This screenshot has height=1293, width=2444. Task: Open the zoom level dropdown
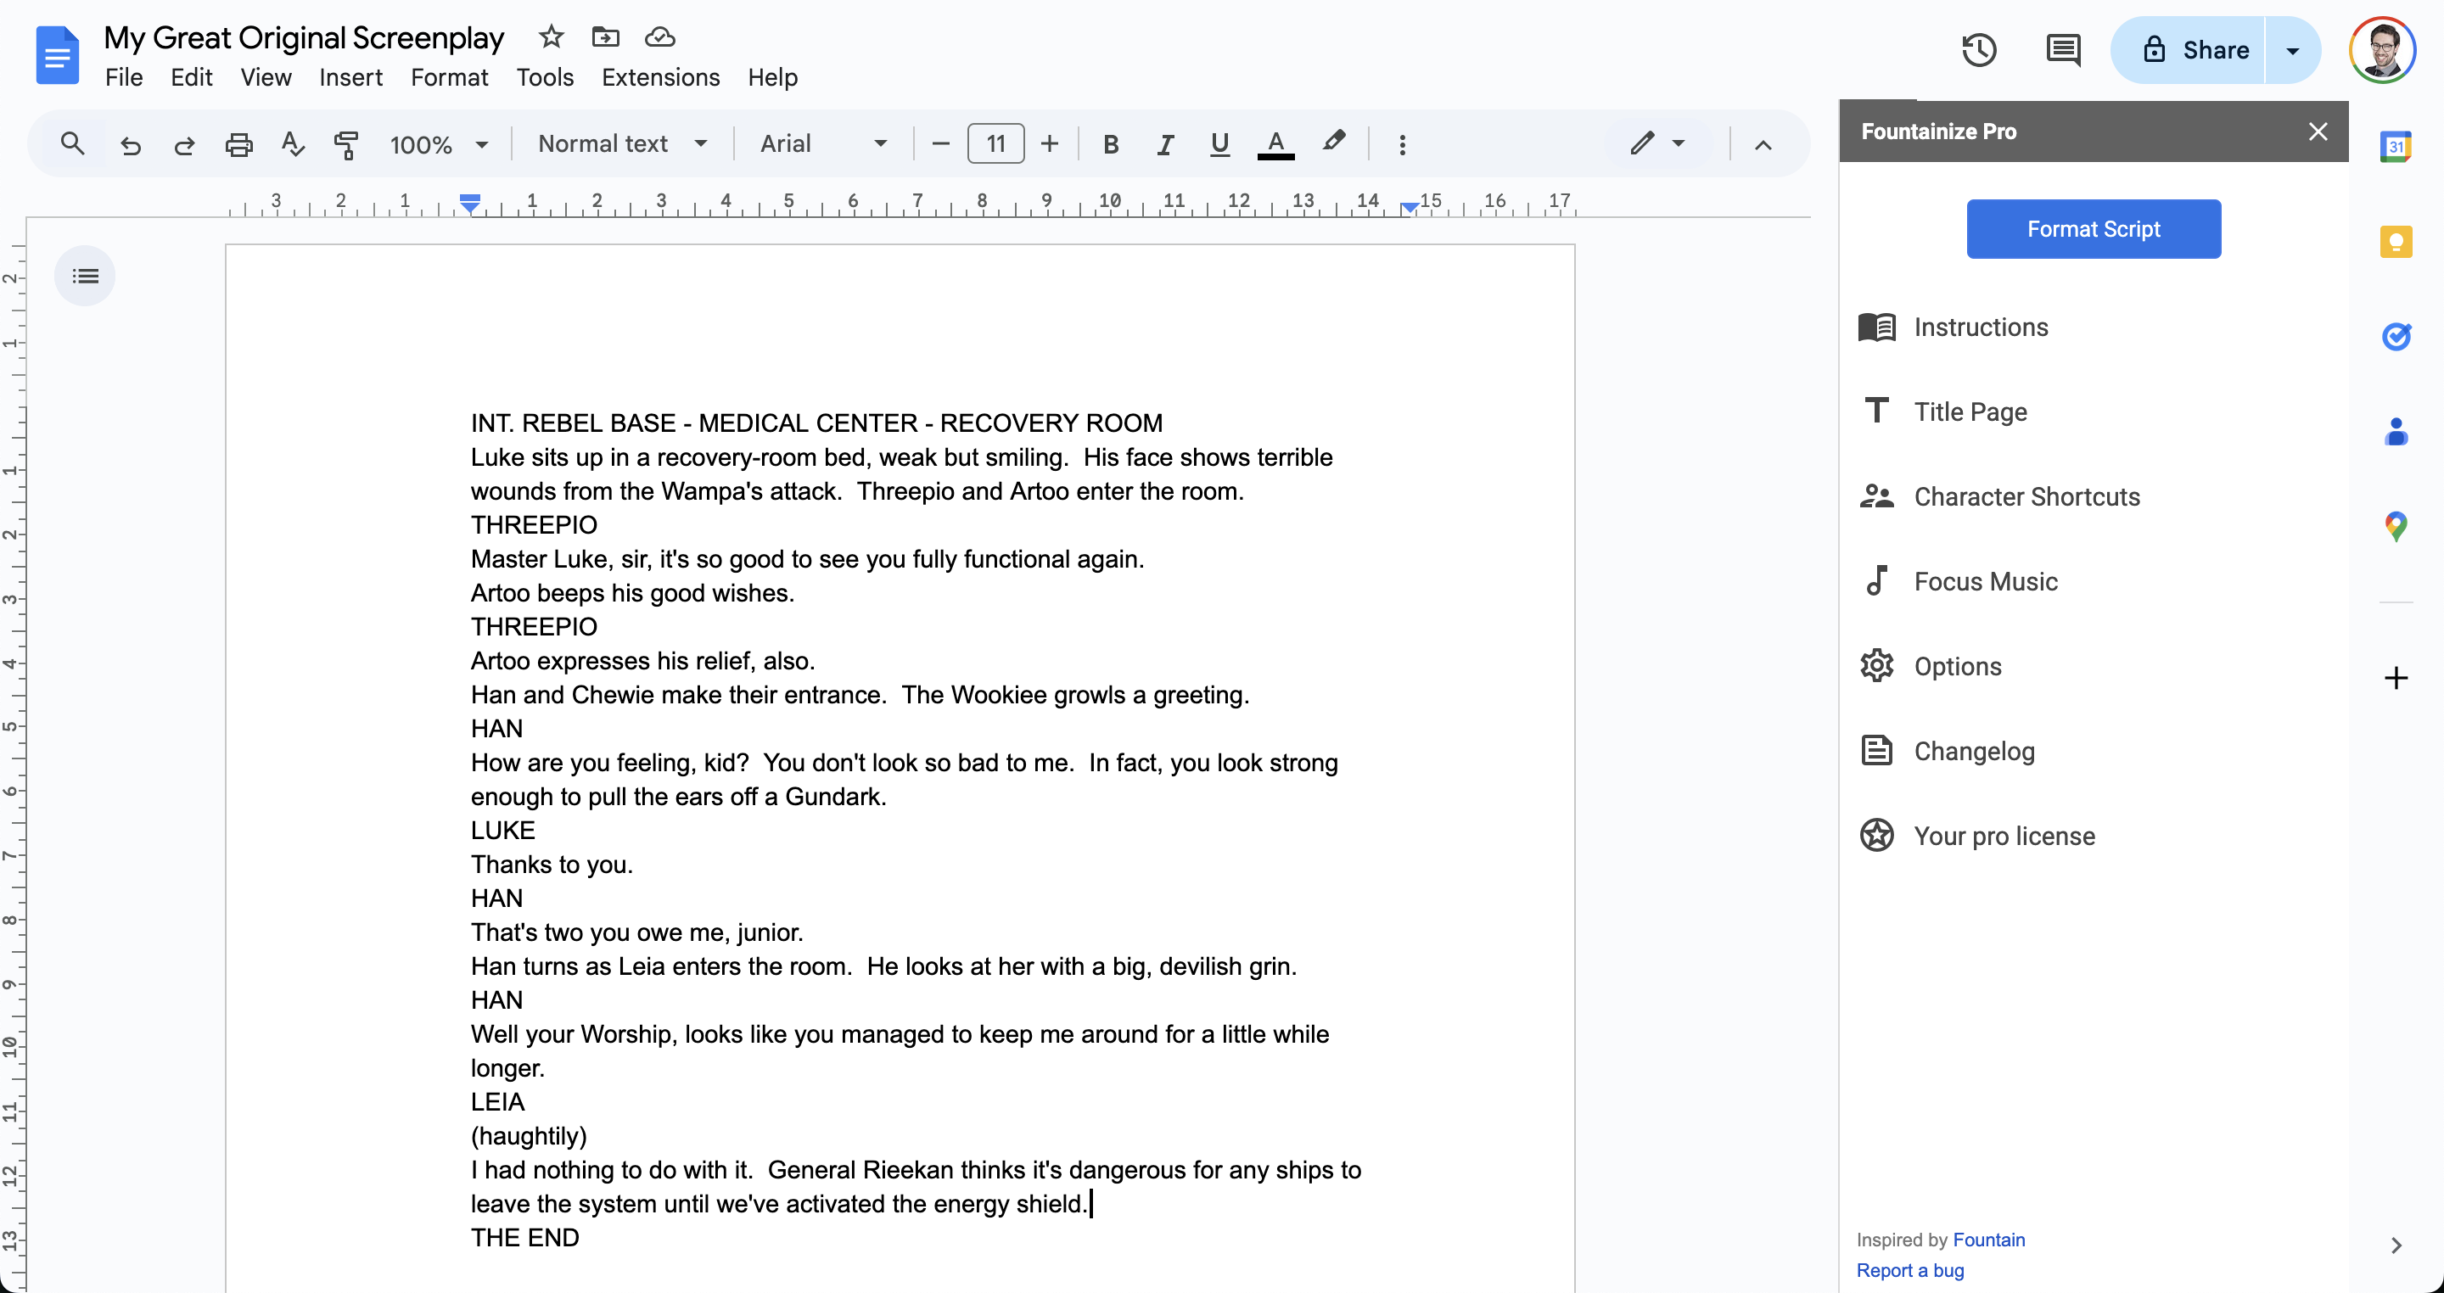pos(440,144)
